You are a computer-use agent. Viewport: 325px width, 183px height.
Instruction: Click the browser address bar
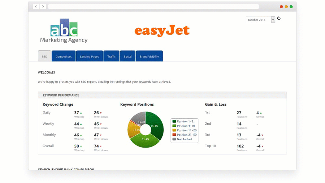[x=153, y=7]
